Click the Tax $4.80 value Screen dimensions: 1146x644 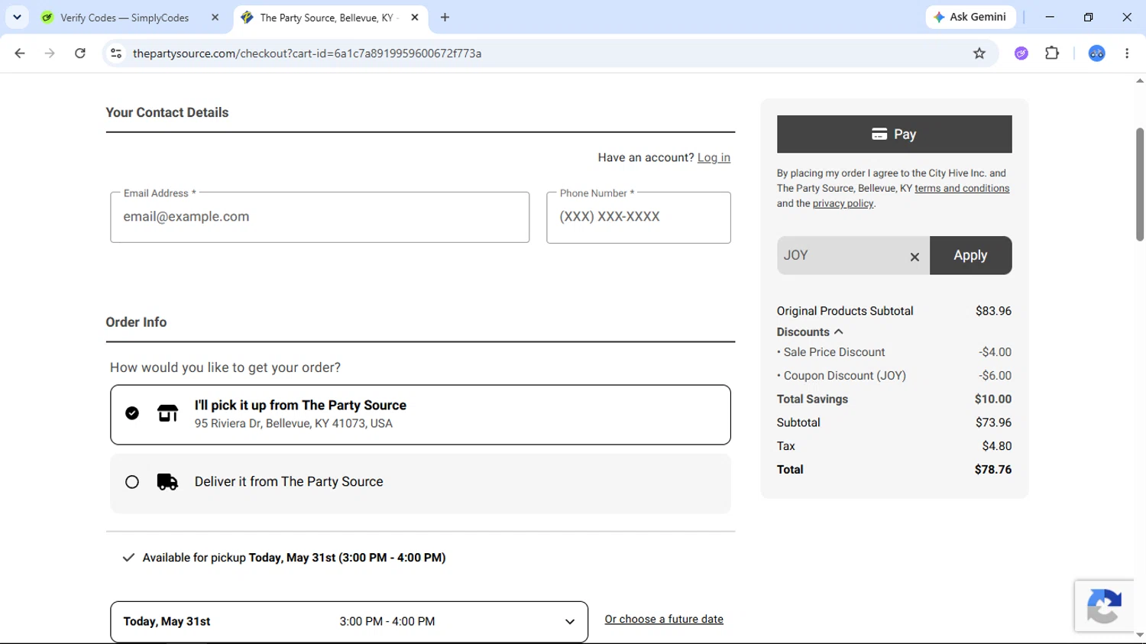pyautogui.click(x=996, y=446)
